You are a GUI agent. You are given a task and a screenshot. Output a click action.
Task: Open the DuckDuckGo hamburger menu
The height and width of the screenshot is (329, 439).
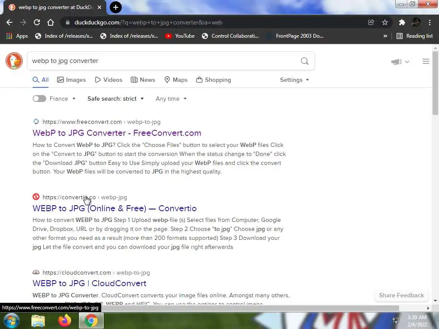pyautogui.click(x=426, y=61)
